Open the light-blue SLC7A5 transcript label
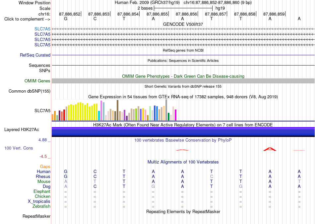This screenshot has height=224, width=315. pyautogui.click(x=42, y=29)
